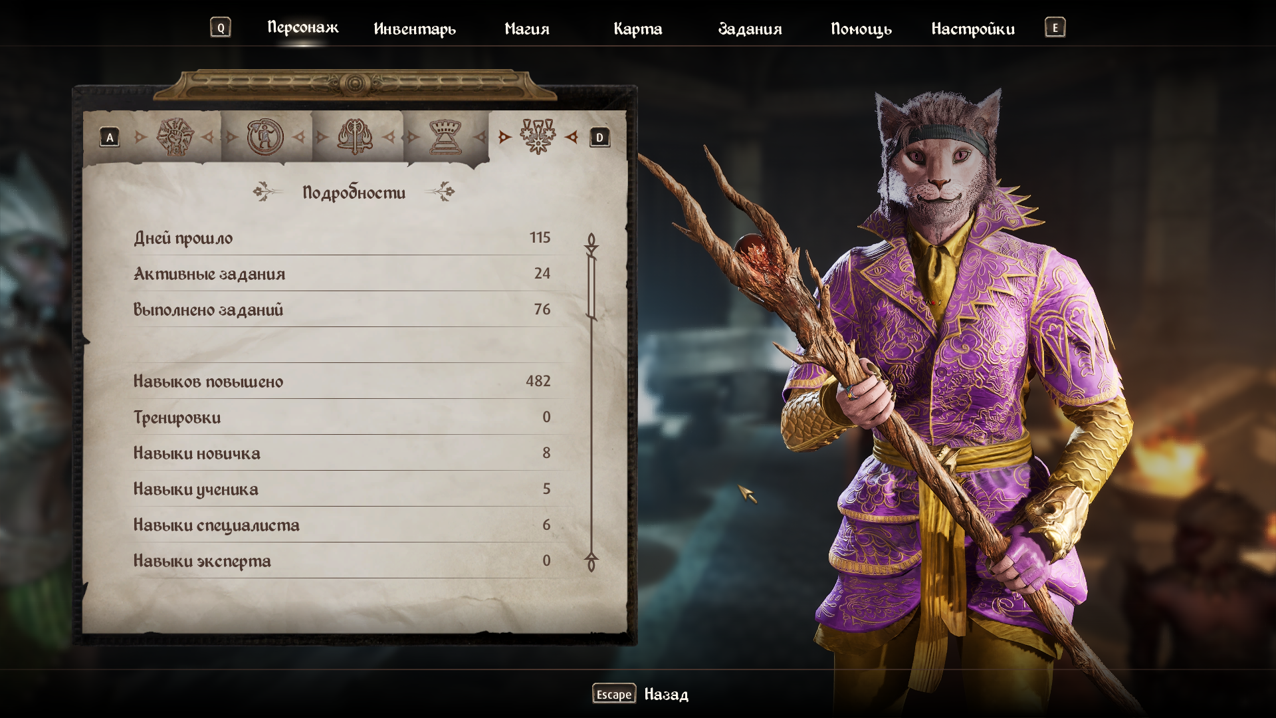The height and width of the screenshot is (718, 1276).
Task: Open the crown-on-pedestal tab
Action: point(445,137)
